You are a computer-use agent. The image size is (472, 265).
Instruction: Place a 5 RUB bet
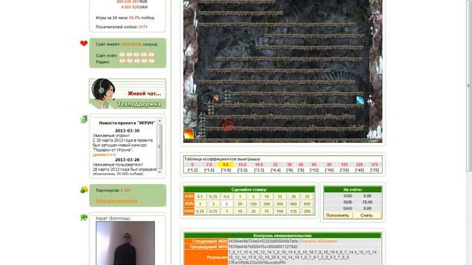pos(226,204)
